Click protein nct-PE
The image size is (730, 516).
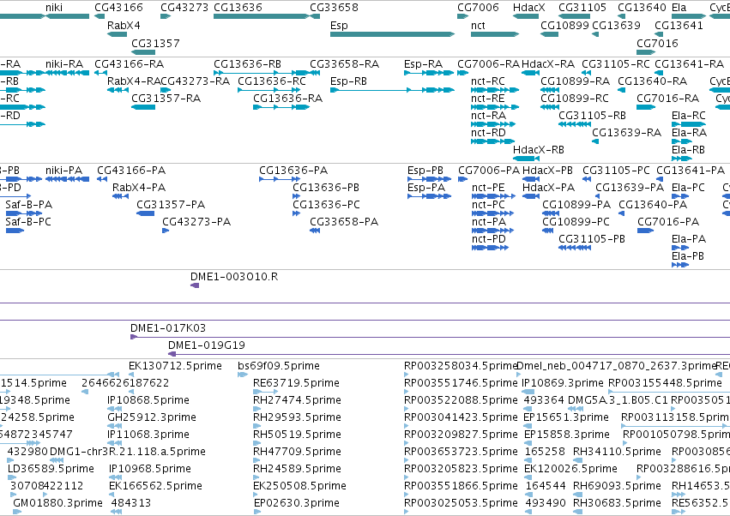click(x=493, y=196)
